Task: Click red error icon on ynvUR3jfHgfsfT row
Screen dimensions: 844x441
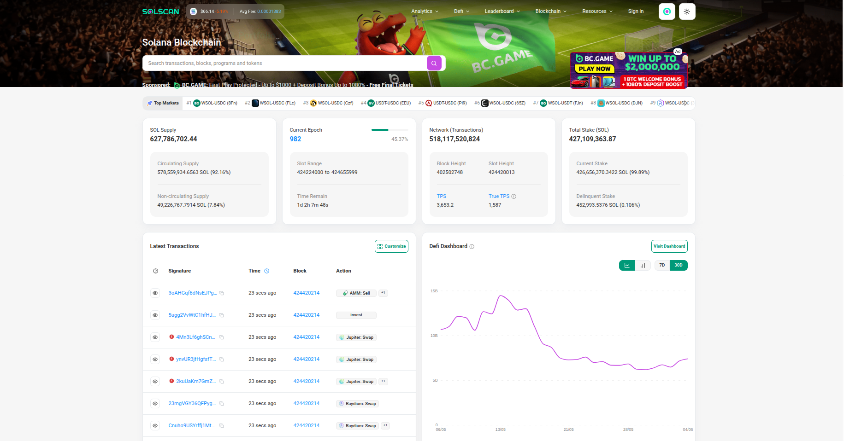Action: [171, 359]
